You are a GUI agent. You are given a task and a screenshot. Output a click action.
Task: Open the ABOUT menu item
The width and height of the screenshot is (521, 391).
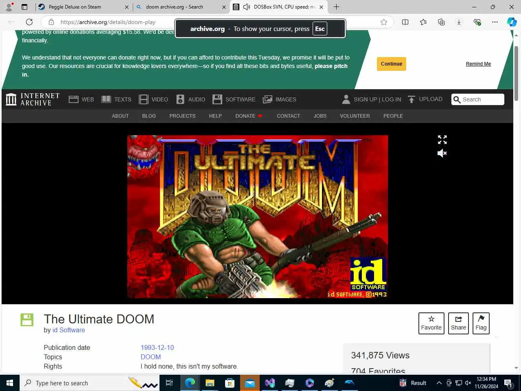pos(120,116)
